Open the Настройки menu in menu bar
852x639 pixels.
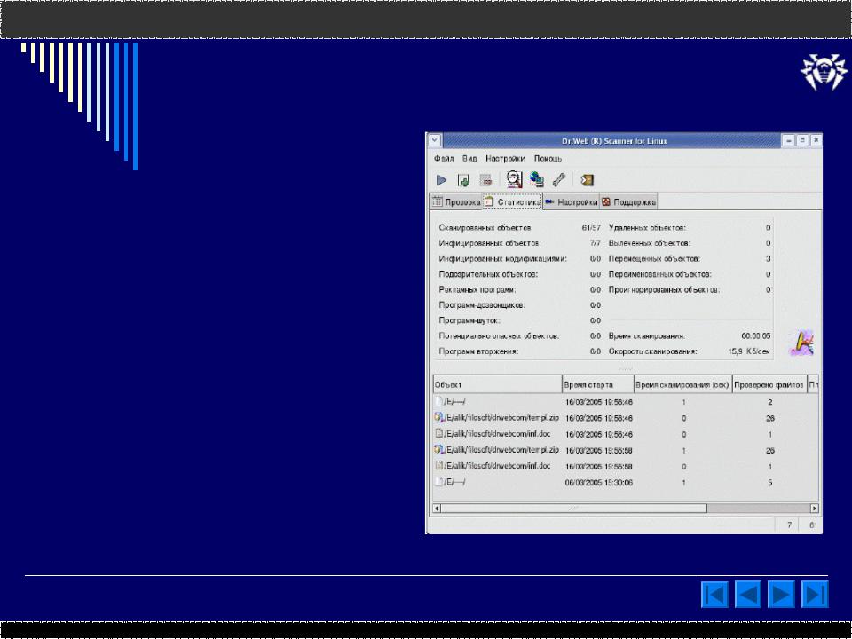pyautogui.click(x=505, y=159)
